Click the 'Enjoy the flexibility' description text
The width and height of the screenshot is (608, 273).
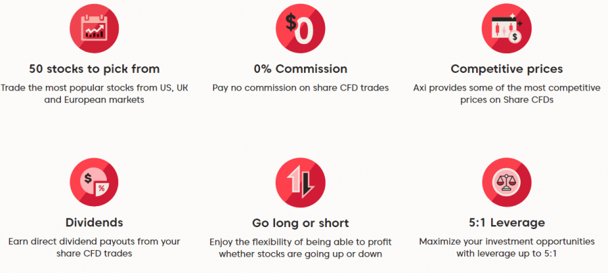[x=300, y=242]
